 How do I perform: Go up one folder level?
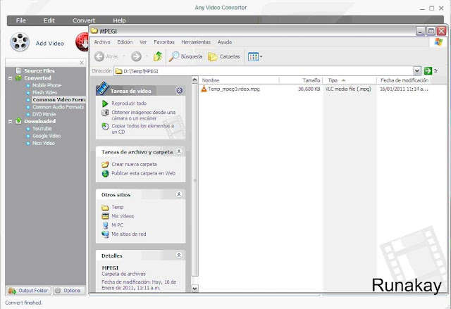(158, 56)
